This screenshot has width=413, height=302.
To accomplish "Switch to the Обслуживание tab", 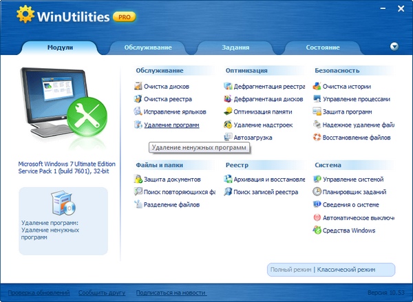I will click(148, 47).
